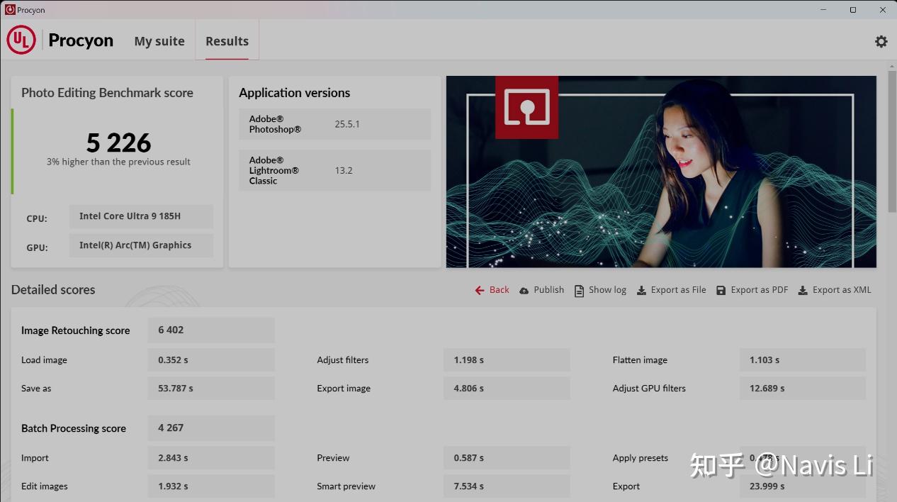Click the UL Procyon logo

21,40
